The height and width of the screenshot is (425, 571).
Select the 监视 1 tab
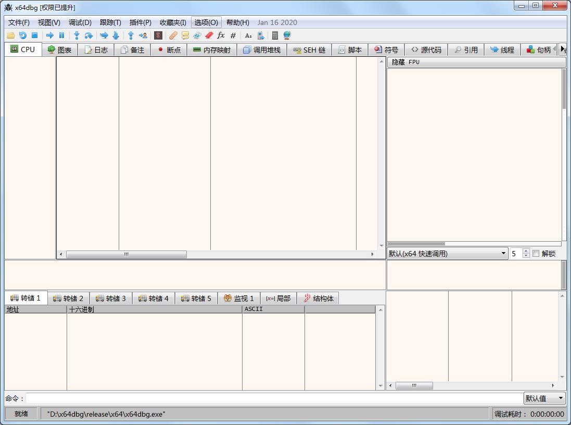point(238,298)
